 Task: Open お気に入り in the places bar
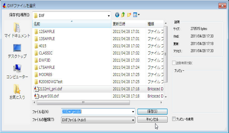point(17,92)
